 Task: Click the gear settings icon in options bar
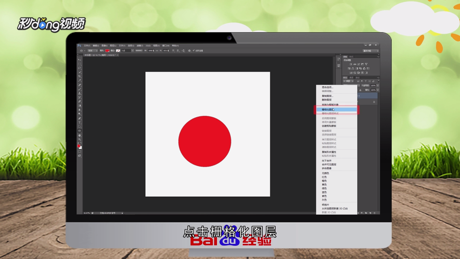189,51
